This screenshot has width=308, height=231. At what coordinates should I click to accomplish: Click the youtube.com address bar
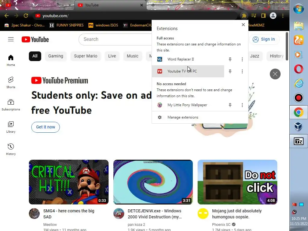tap(136, 16)
